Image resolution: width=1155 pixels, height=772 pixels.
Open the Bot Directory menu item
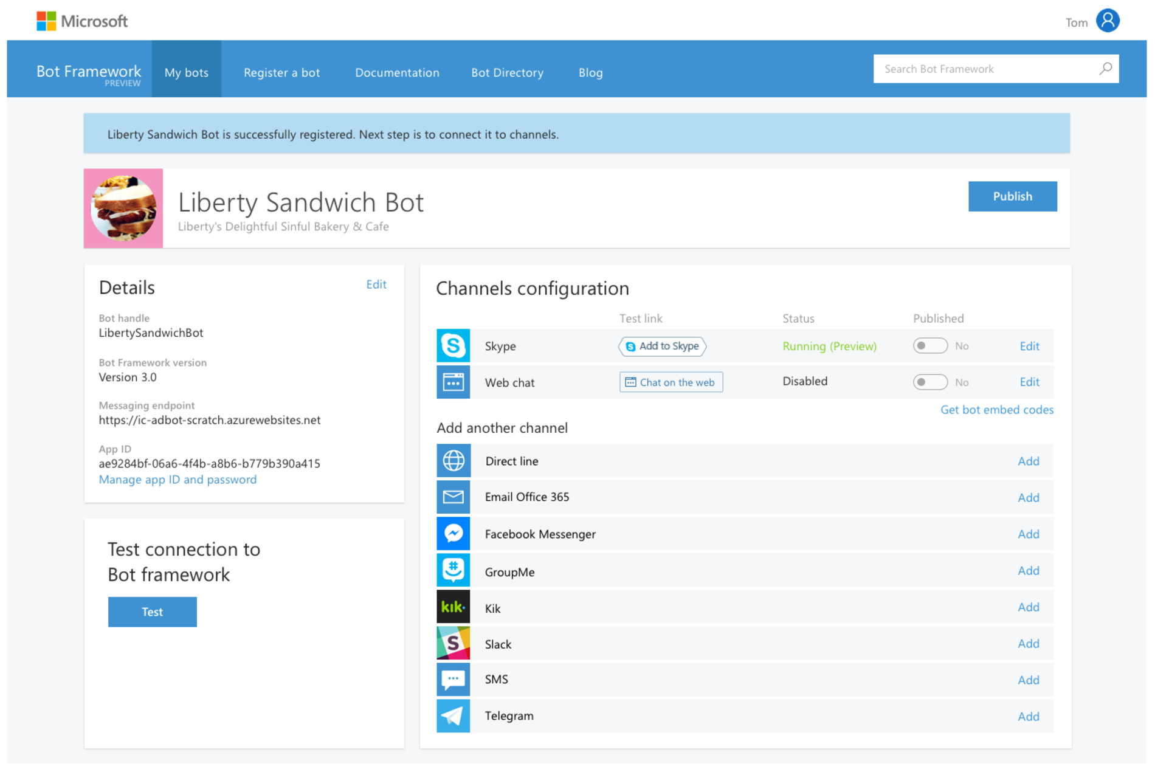tap(507, 72)
